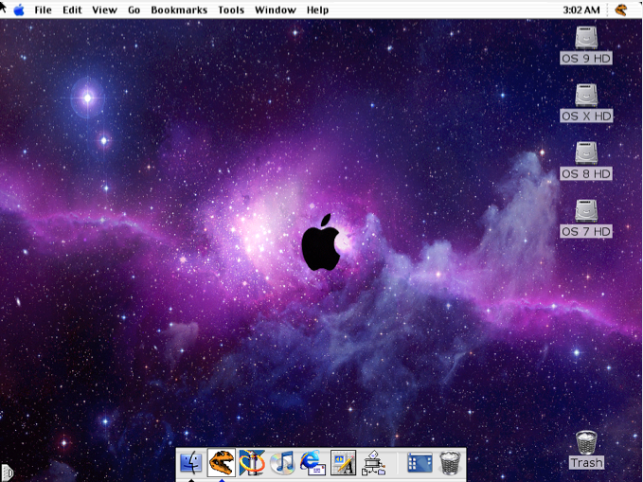643x482 pixels.
Task: Open the blue desktop window dock icon
Action: pyautogui.click(x=420, y=463)
